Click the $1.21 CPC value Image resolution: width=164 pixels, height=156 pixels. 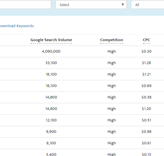[x=146, y=74]
